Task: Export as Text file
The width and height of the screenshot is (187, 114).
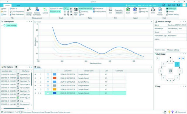Action: point(143,9)
